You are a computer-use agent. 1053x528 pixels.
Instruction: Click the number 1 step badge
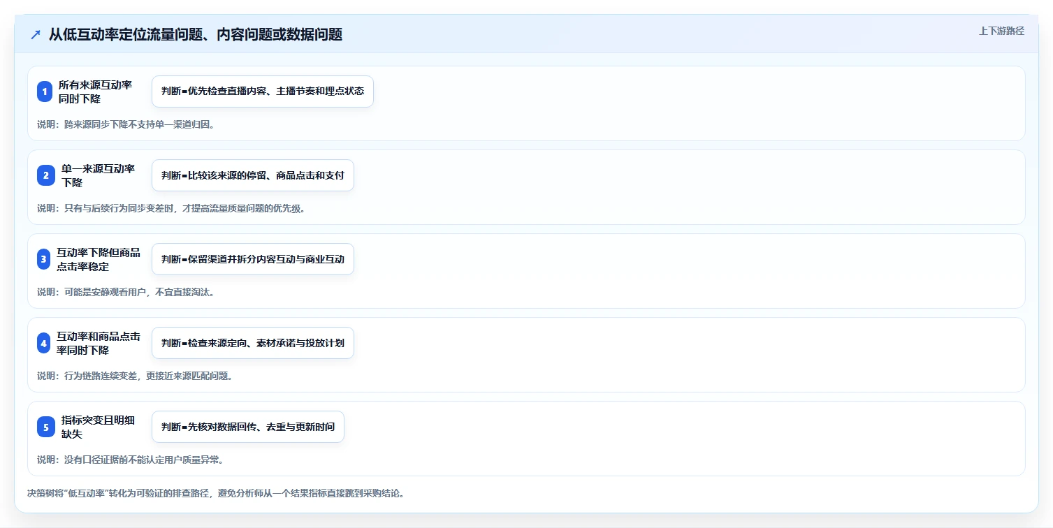45,91
